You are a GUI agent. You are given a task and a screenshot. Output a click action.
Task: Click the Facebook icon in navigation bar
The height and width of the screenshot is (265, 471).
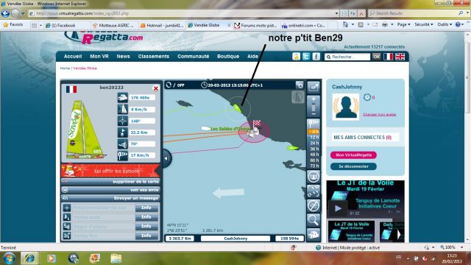[x=316, y=57]
